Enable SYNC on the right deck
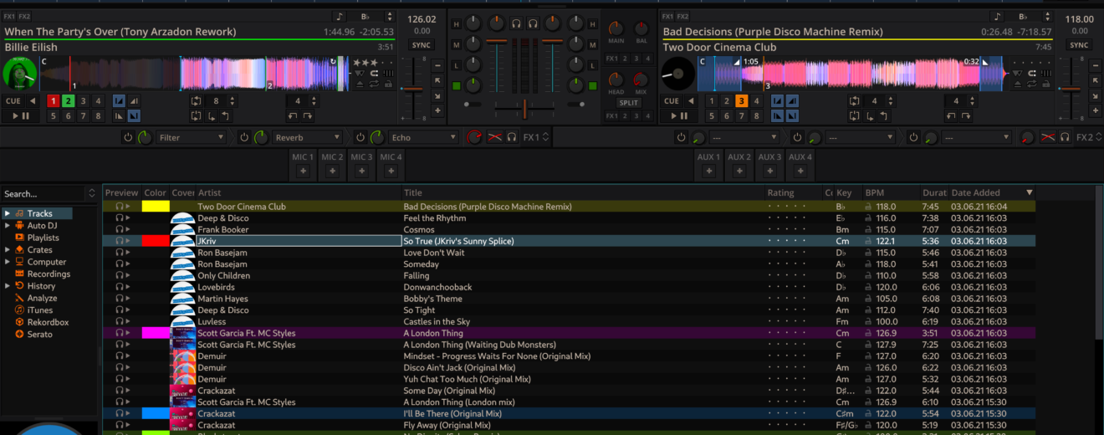 coord(1079,45)
